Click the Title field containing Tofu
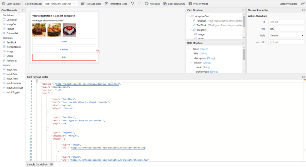Screen dimensions: 306x167 [x=286, y=29]
